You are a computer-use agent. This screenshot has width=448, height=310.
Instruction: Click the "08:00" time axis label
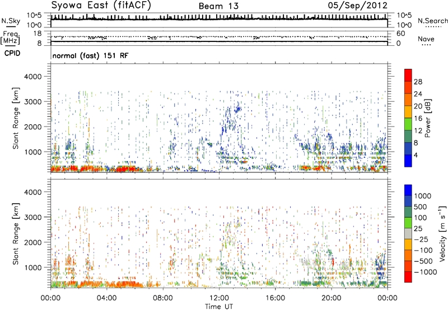point(163,298)
